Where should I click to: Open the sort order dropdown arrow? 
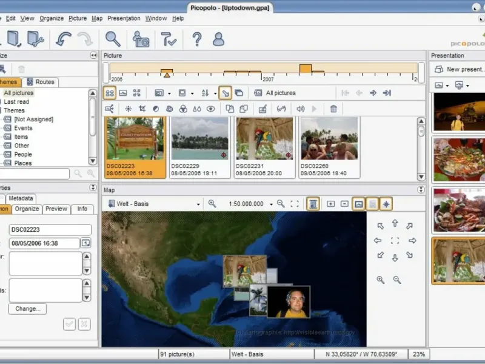pyautogui.click(x=215, y=93)
